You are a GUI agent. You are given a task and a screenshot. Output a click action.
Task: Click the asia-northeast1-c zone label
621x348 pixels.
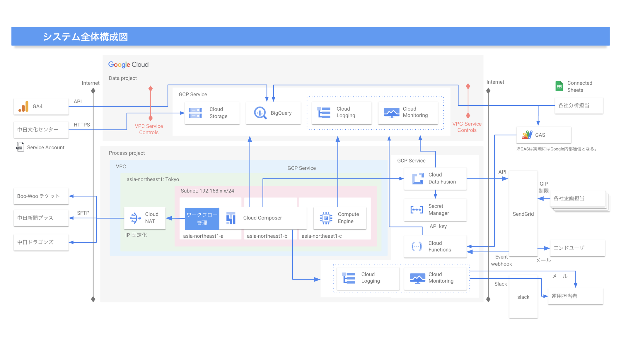coord(321,236)
